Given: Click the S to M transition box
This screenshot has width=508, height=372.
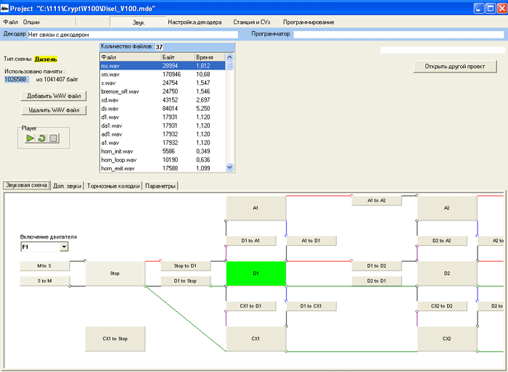Looking at the screenshot, I should [x=45, y=281].
